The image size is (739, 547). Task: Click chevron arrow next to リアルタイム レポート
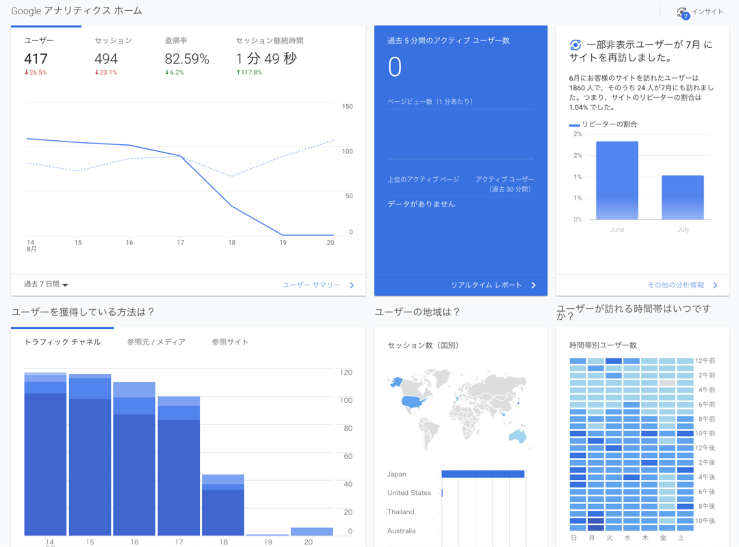click(x=534, y=285)
